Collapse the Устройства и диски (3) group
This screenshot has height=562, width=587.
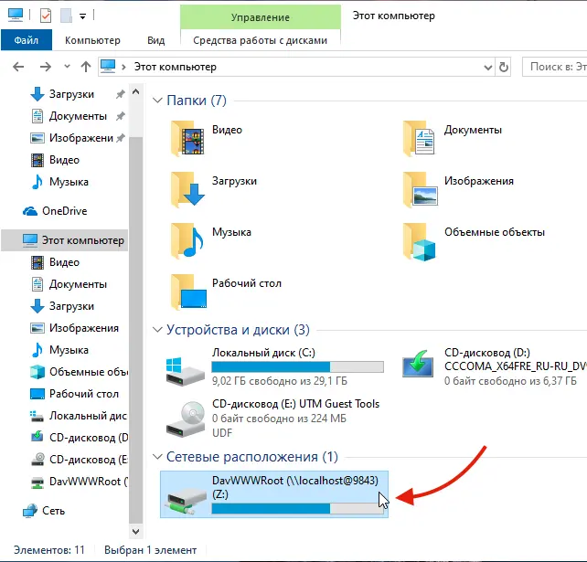tap(157, 330)
